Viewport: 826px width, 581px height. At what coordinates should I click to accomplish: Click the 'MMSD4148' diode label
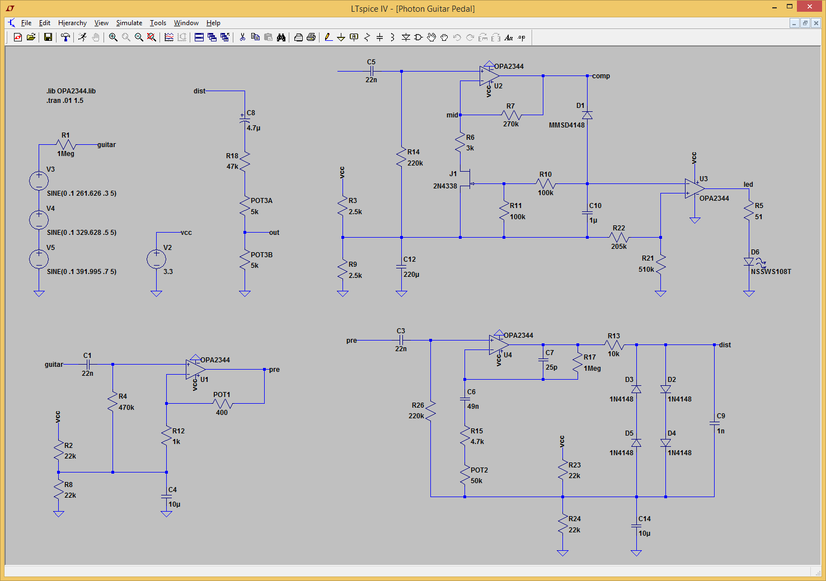(x=566, y=125)
